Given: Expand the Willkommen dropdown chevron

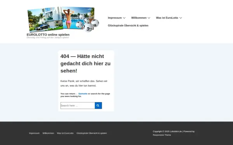Looking at the screenshot, I should pyautogui.click(x=149, y=18).
